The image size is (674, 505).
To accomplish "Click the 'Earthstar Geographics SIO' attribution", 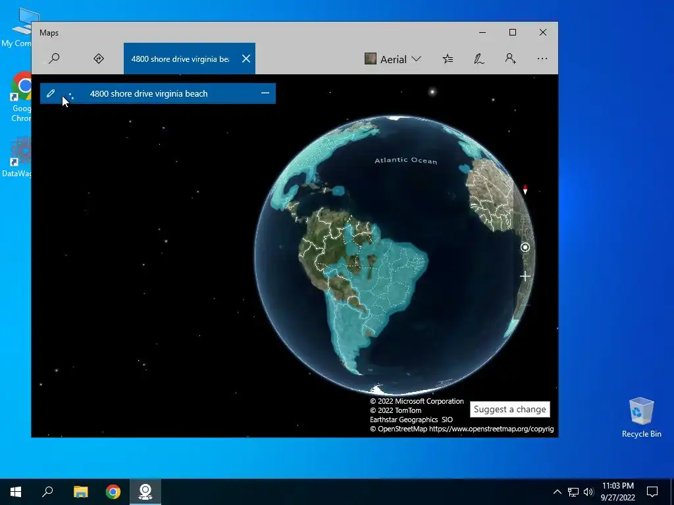I will (x=411, y=420).
